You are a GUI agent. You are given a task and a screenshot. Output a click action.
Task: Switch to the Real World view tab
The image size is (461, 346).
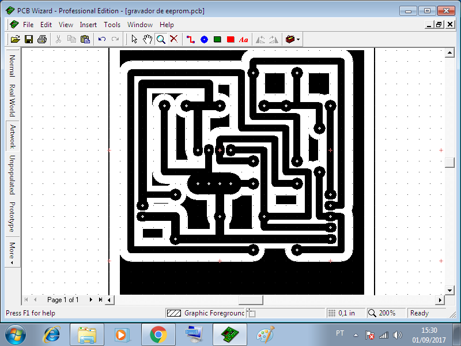click(x=12, y=100)
